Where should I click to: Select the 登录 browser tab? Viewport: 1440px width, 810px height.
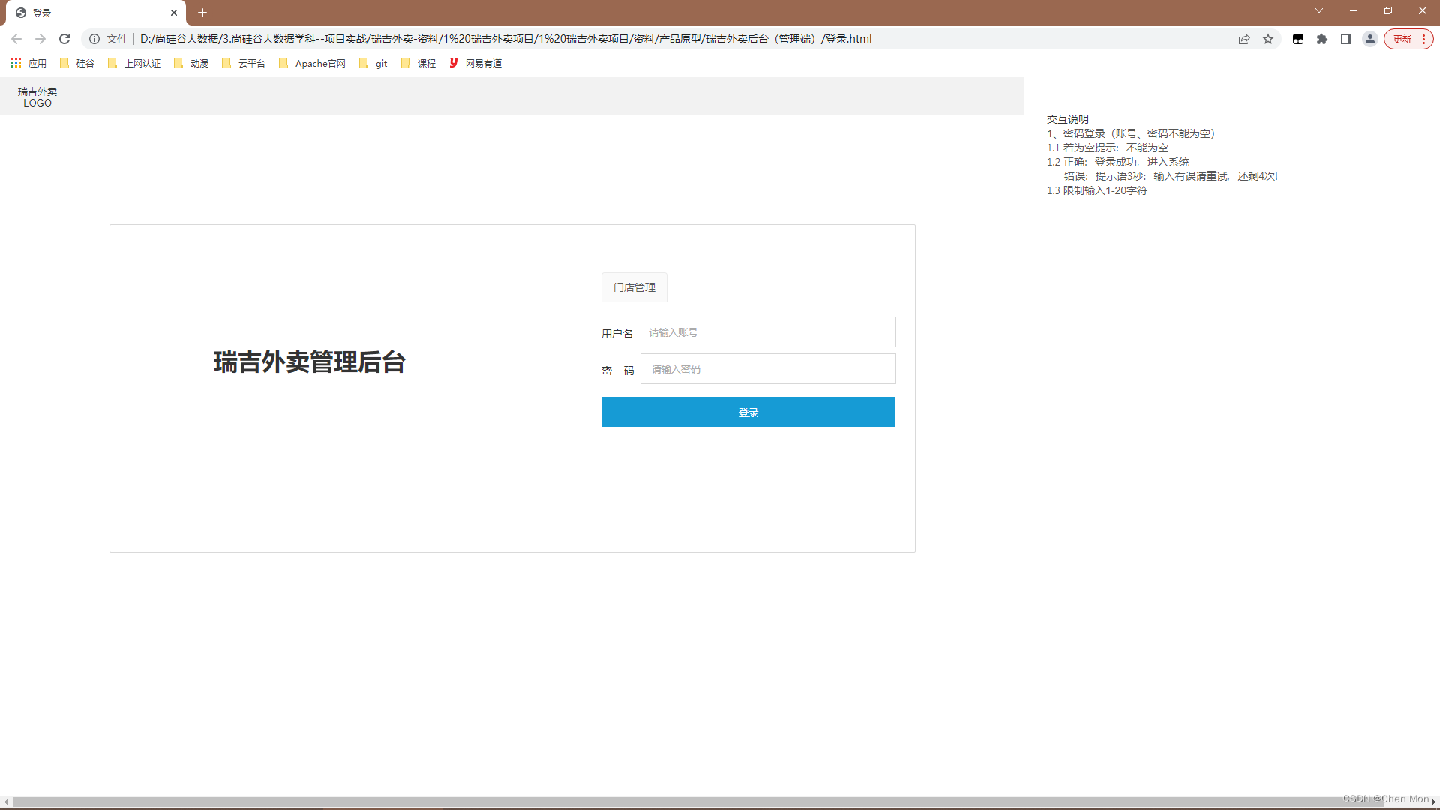pyautogui.click(x=96, y=13)
